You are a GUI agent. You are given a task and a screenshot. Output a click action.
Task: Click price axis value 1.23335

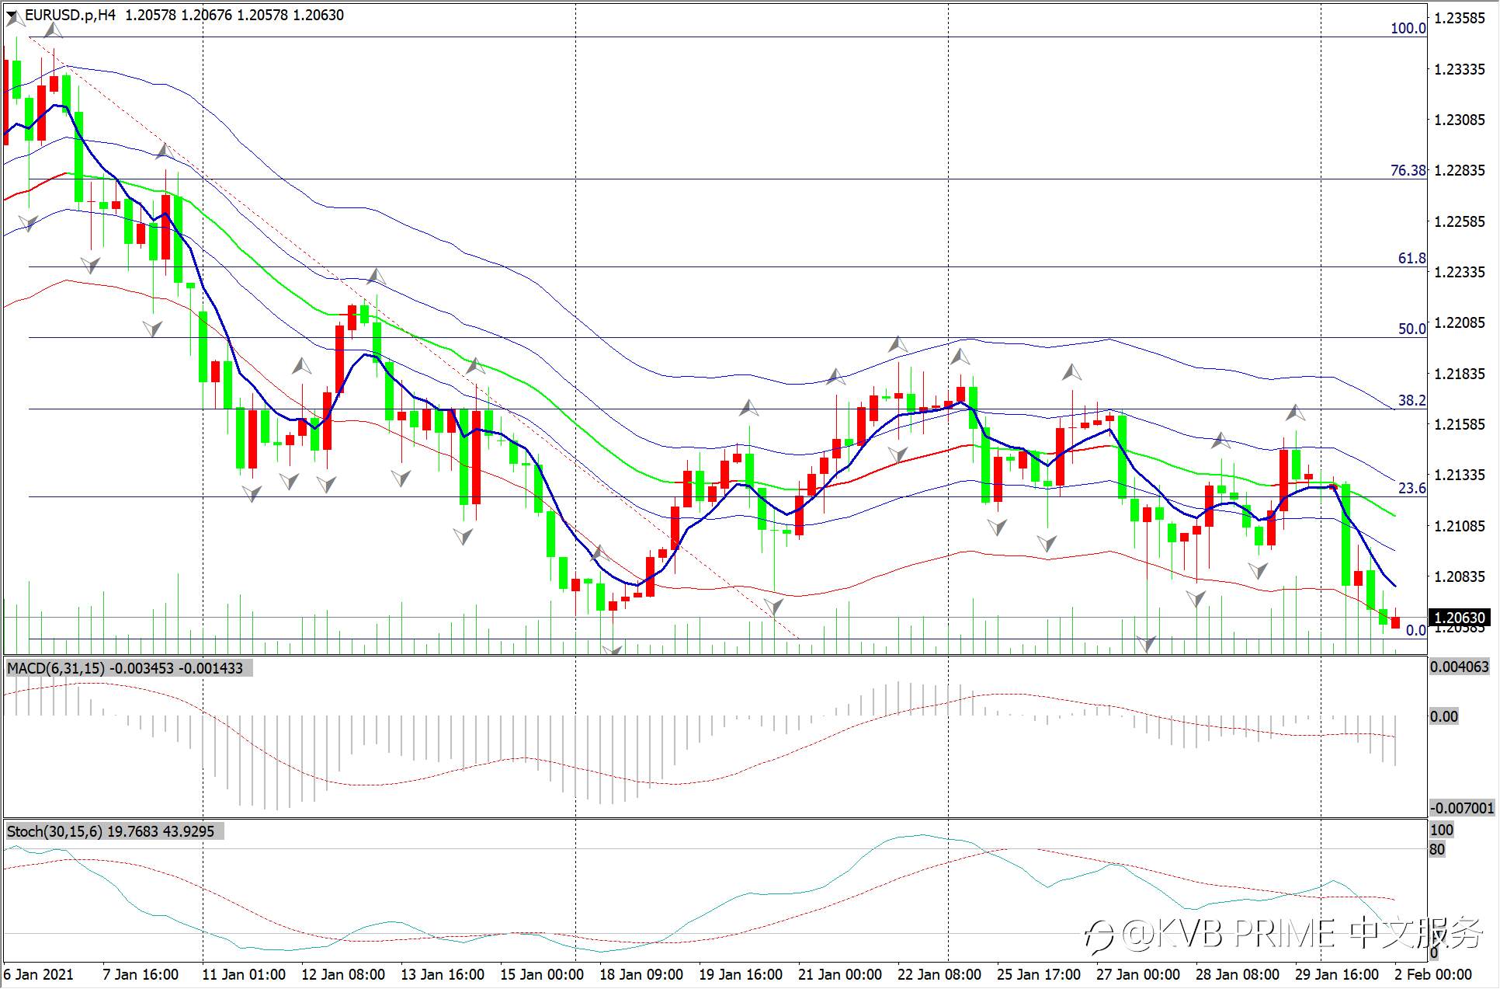[x=1460, y=69]
